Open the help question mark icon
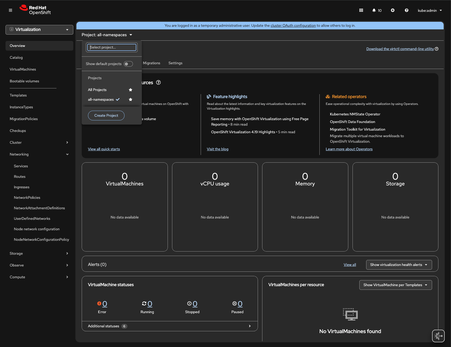451x347 pixels. (x=407, y=10)
